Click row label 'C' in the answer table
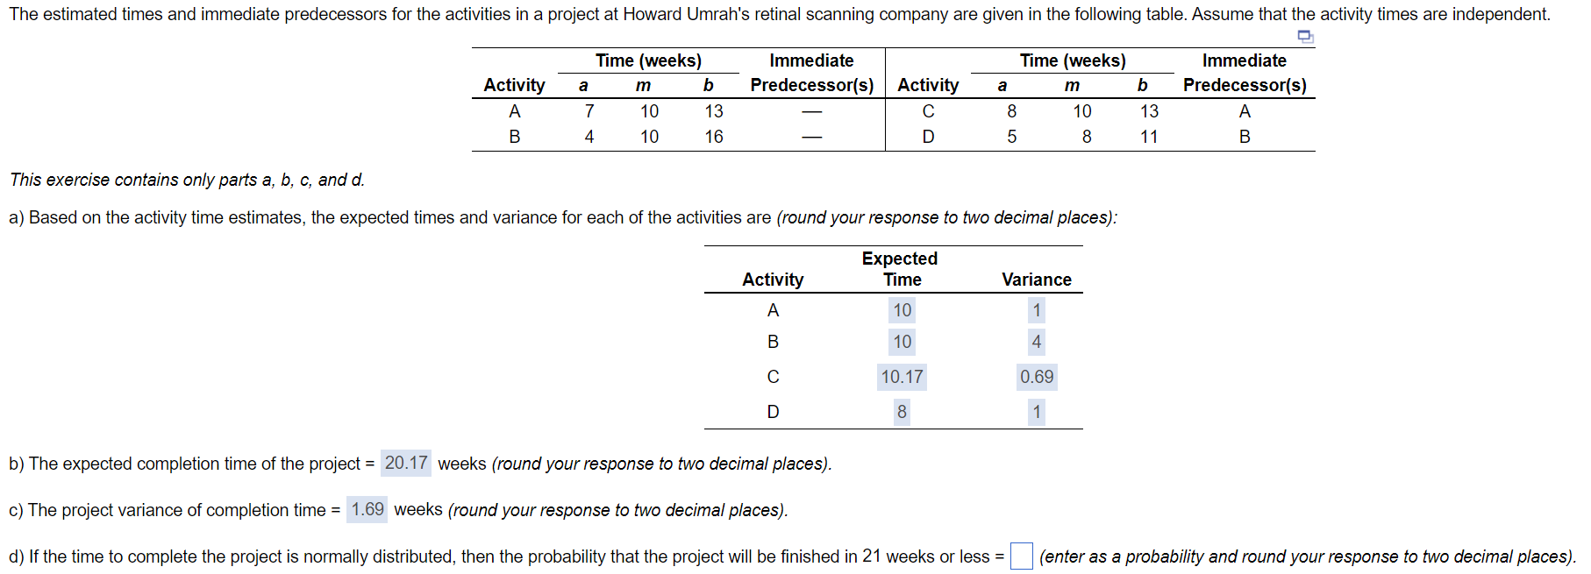The width and height of the screenshot is (1591, 574). tap(773, 377)
